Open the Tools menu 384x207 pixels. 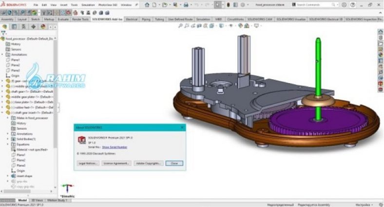pos(74,4)
